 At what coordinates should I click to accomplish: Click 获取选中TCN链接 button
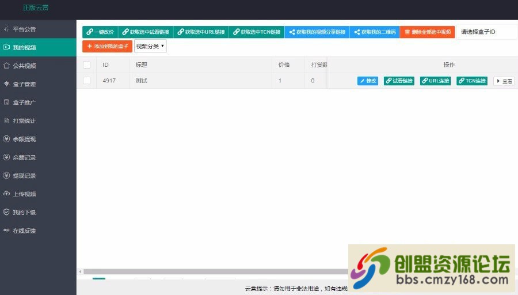click(x=257, y=32)
